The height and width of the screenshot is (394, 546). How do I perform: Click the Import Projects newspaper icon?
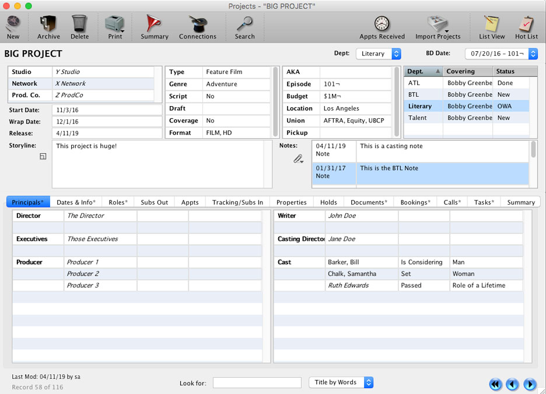(437, 24)
